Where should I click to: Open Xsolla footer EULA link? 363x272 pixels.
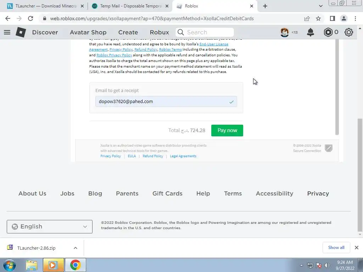tap(132, 156)
